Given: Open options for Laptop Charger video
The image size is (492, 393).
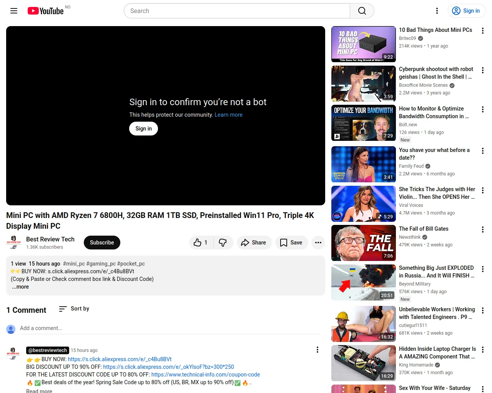Looking at the screenshot, I should tap(483, 350).
